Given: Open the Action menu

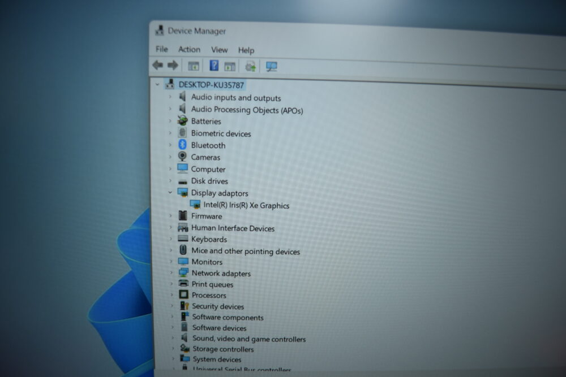Looking at the screenshot, I should [189, 49].
